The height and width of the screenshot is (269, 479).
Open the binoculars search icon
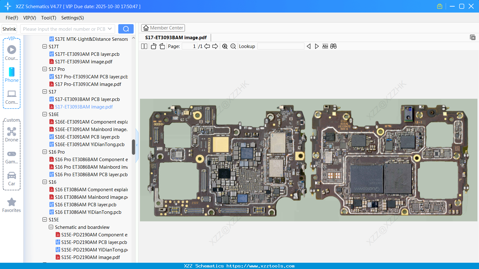pyautogui.click(x=333, y=46)
